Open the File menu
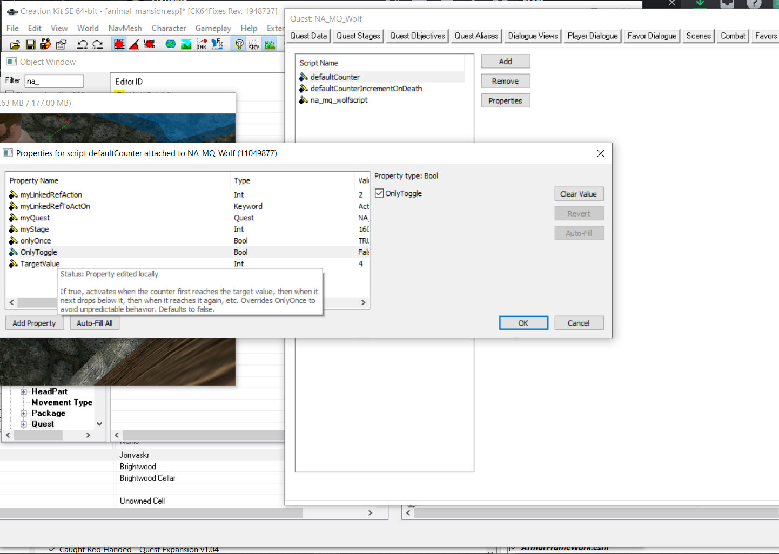The width and height of the screenshot is (779, 554). [x=12, y=28]
